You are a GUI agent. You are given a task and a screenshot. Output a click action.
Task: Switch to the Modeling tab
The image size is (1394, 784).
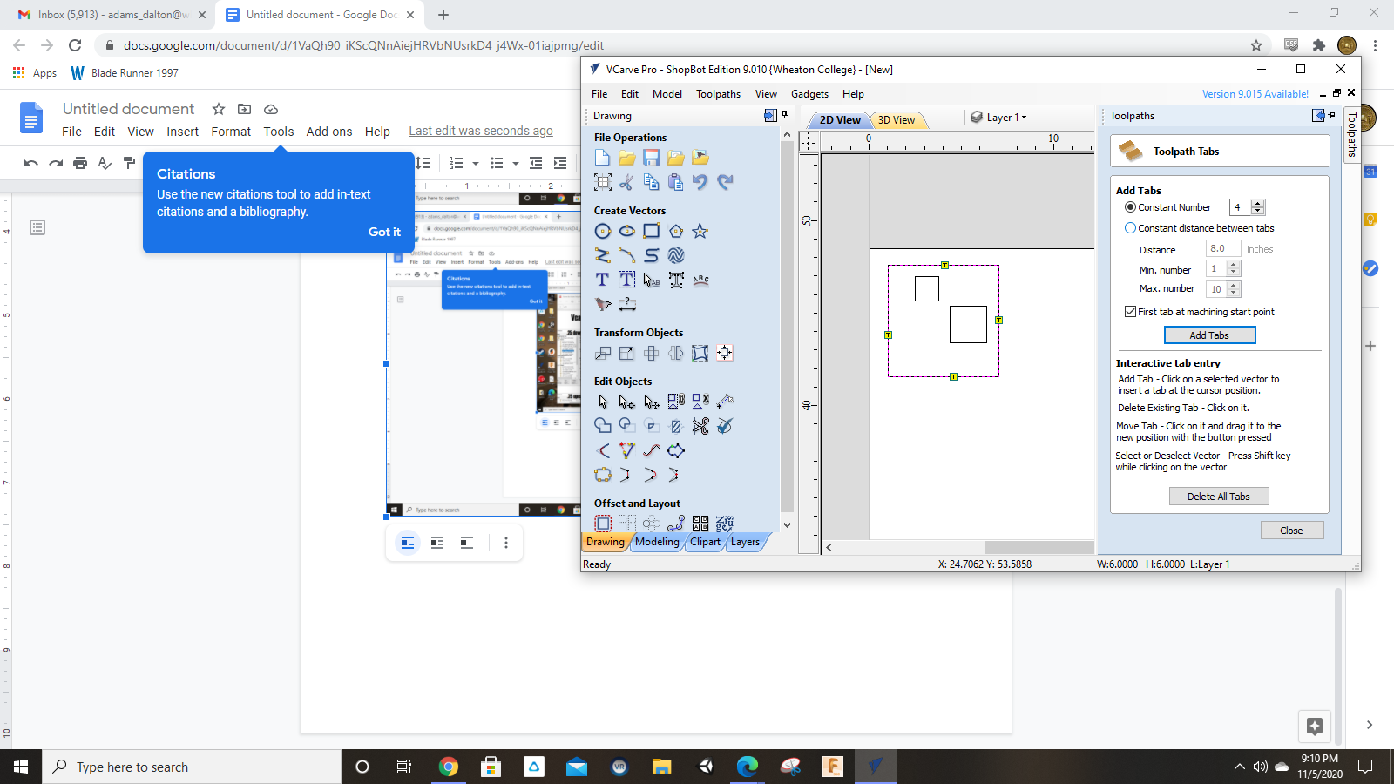[657, 542]
